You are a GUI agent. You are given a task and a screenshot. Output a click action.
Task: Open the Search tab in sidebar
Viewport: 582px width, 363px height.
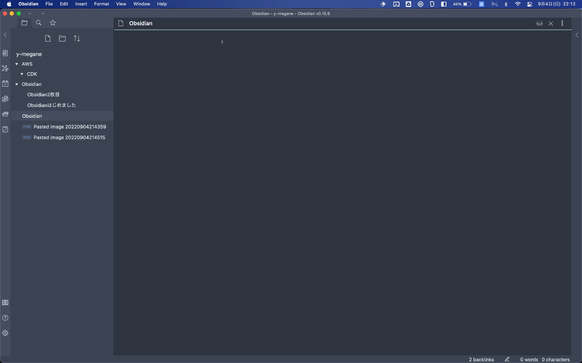[x=39, y=23]
